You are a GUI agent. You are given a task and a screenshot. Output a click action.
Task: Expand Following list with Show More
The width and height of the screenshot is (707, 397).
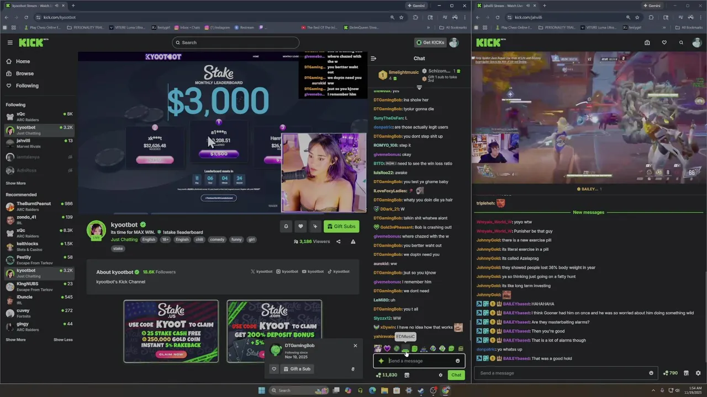(x=15, y=183)
